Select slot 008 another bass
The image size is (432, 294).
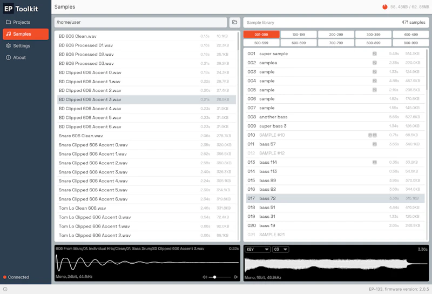click(335, 117)
